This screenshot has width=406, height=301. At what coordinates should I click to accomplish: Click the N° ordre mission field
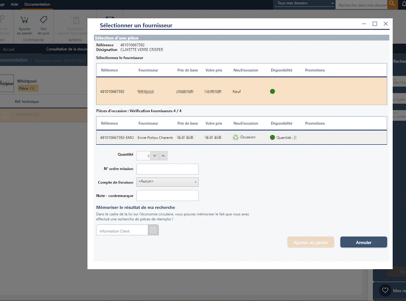click(167, 169)
